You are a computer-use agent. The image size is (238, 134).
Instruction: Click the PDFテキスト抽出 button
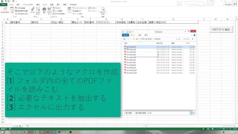[x=221, y=29]
